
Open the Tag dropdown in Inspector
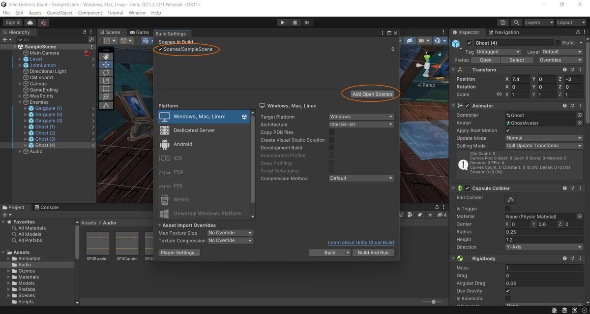pos(498,52)
